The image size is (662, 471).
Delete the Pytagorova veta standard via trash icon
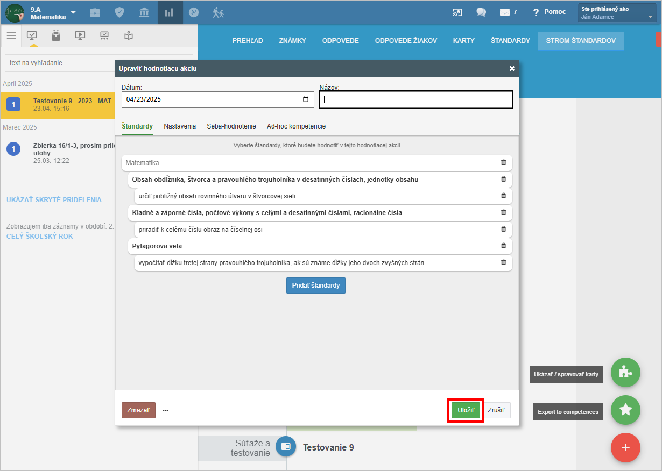[503, 246]
